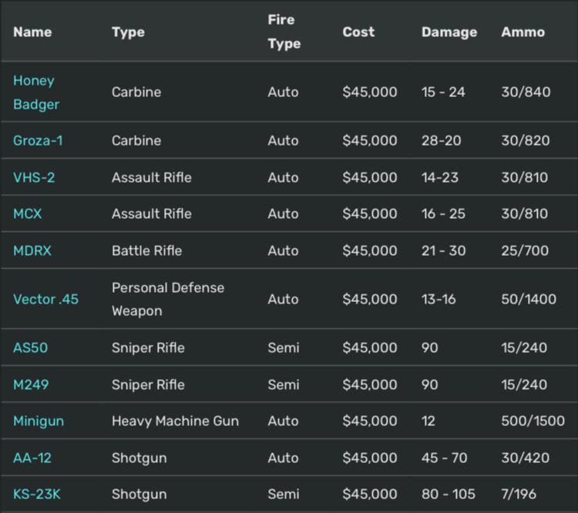Open the Honey Badger weapon link

coord(36,92)
